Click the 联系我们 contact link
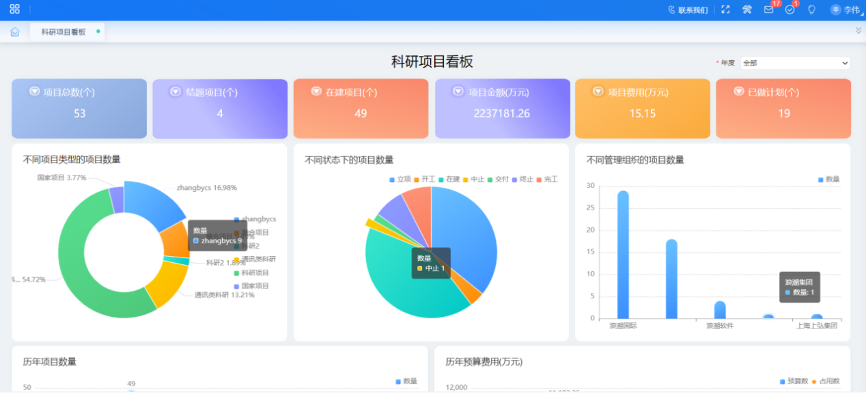This screenshot has width=866, height=394. tap(693, 10)
